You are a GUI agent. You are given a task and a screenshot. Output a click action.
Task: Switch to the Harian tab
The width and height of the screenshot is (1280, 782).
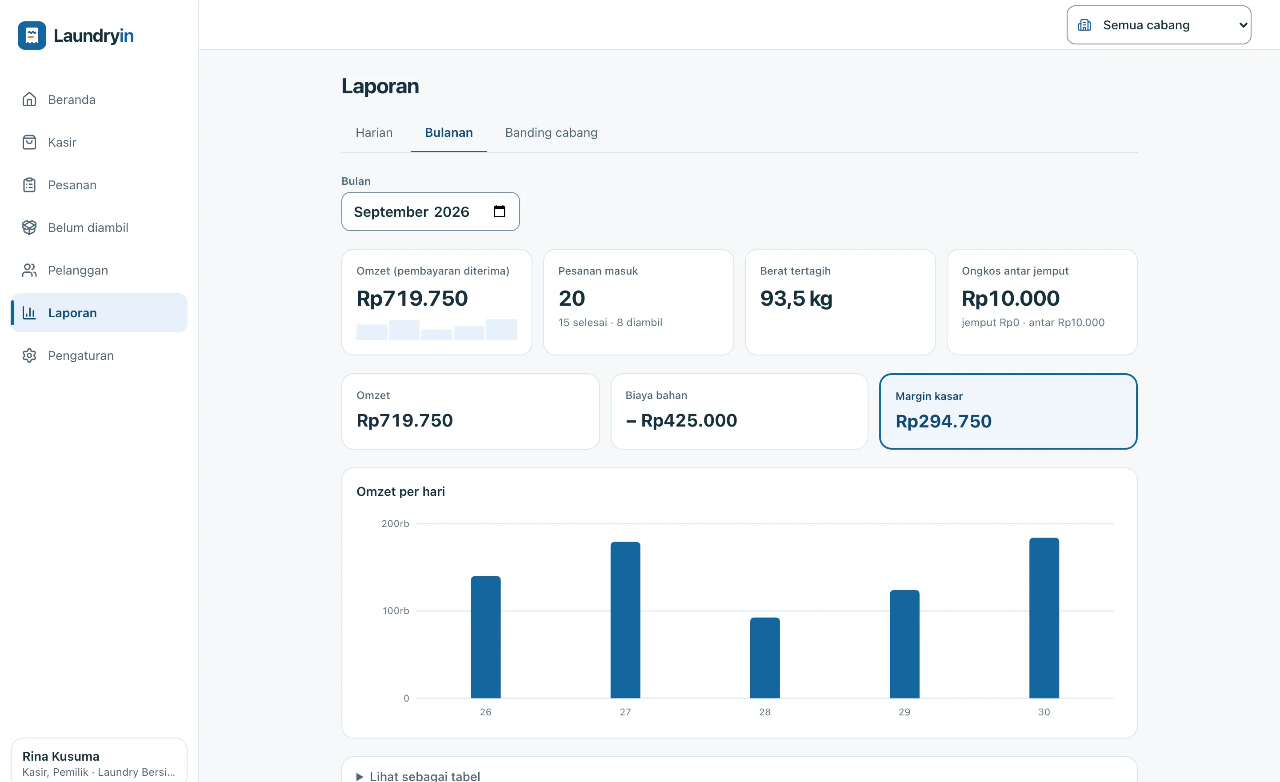coord(374,132)
